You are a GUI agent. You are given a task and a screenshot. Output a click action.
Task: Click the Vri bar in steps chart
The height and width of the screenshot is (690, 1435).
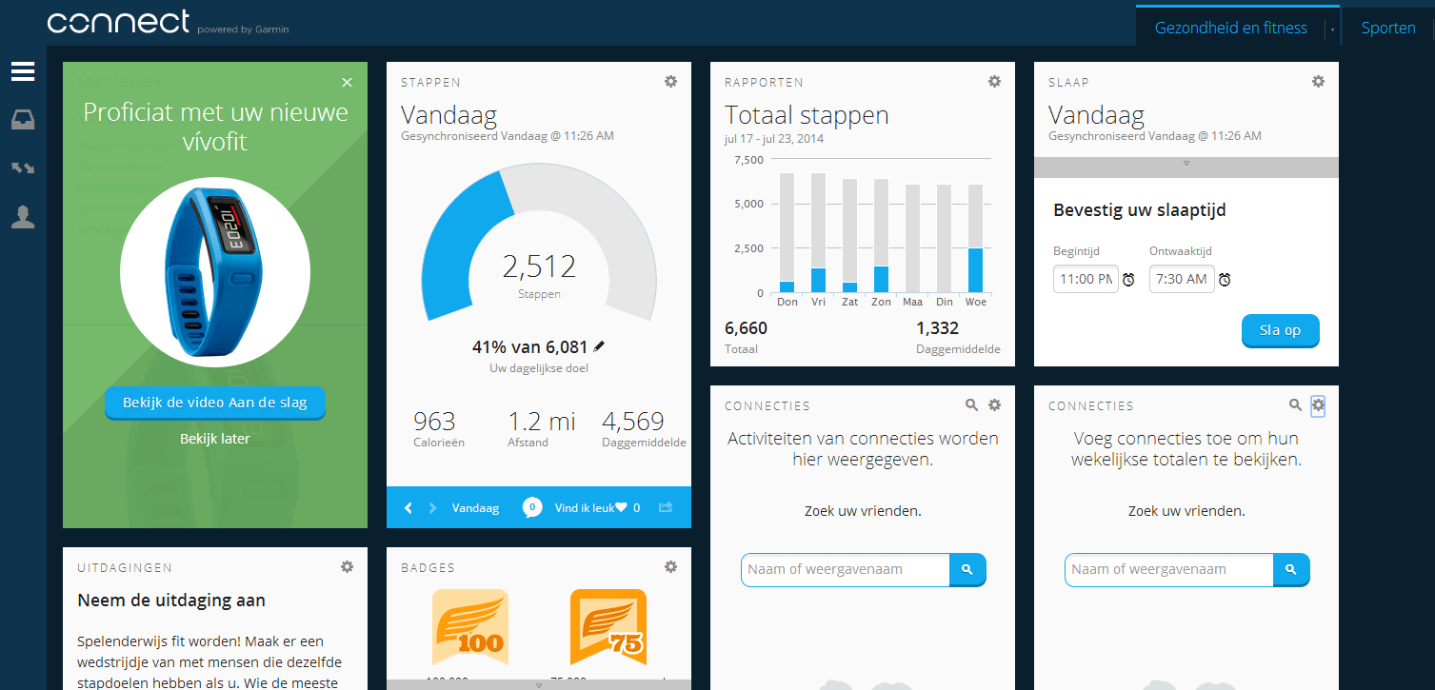click(x=818, y=280)
